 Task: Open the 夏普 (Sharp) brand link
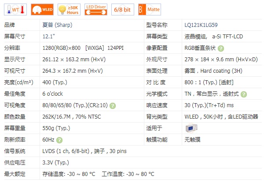click(x=59, y=25)
